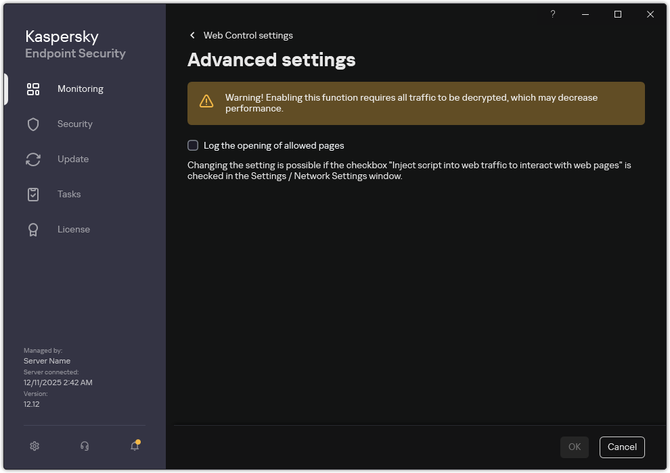
Task: Select License label in the sidebar
Action: coord(73,229)
